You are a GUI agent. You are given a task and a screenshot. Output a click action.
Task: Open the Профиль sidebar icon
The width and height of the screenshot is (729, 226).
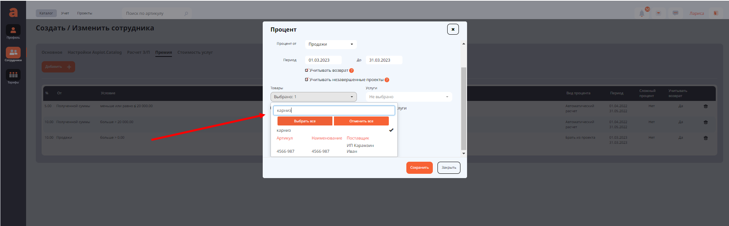click(x=13, y=31)
